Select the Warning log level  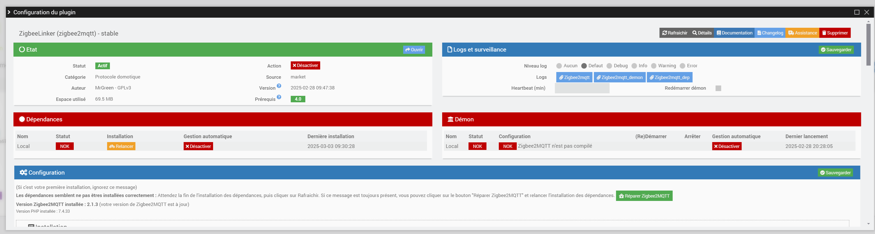654,66
